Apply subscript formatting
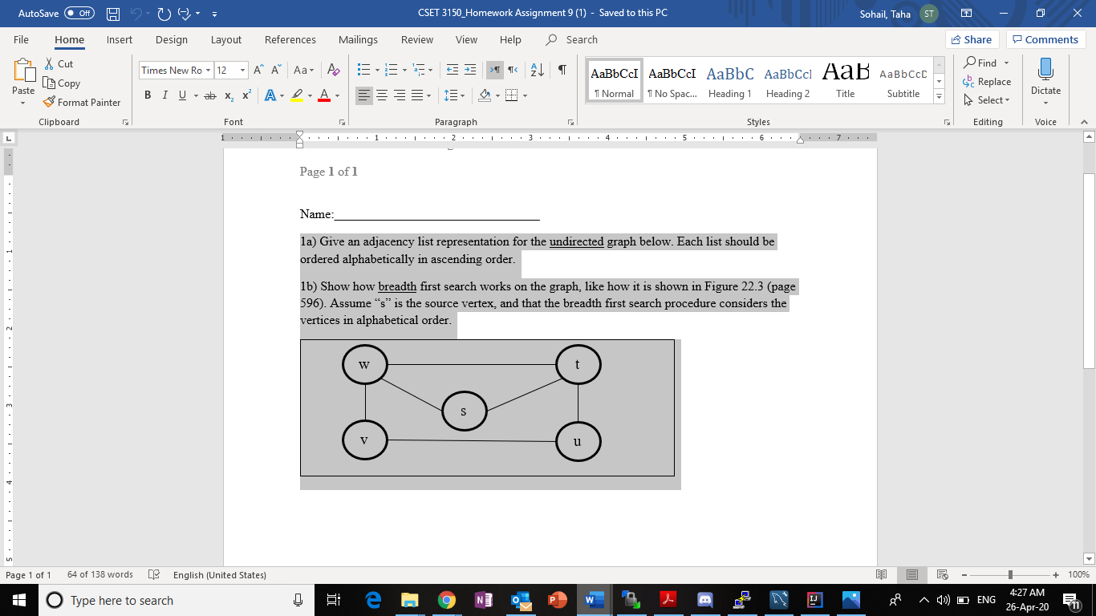The width and height of the screenshot is (1096, 616). tap(227, 95)
